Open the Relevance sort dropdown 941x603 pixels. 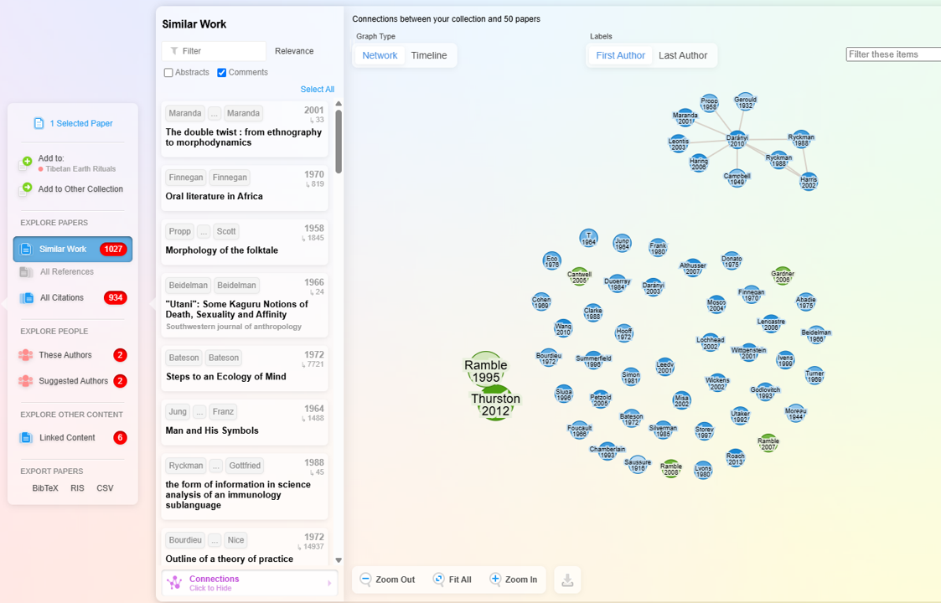click(x=294, y=51)
